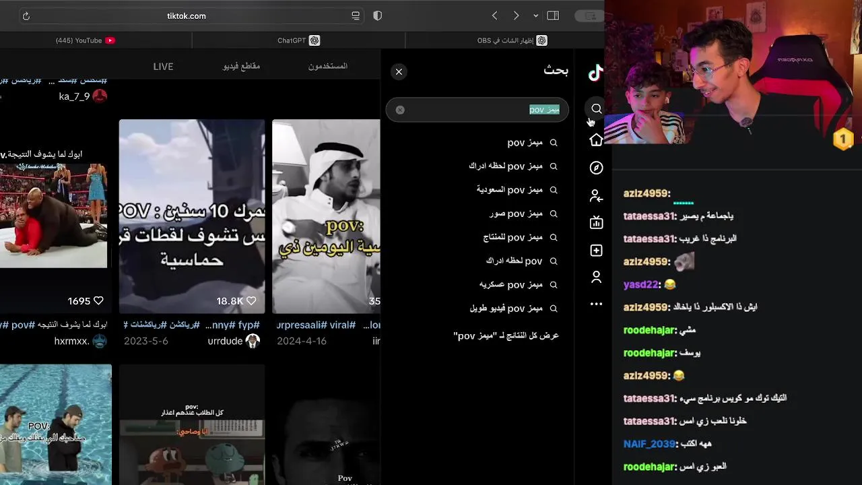The height and width of the screenshot is (485, 862).
Task: Close the search panel with the X
Action: point(399,71)
